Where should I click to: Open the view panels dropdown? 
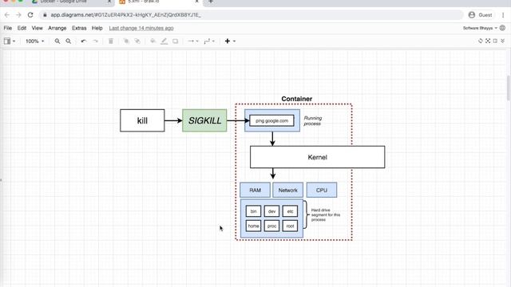coord(10,41)
